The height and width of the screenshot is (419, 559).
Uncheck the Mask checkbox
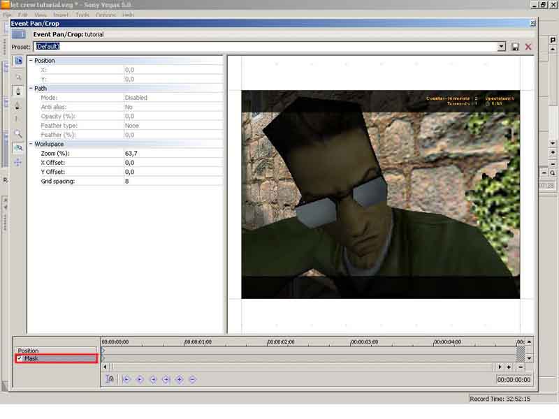click(20, 358)
